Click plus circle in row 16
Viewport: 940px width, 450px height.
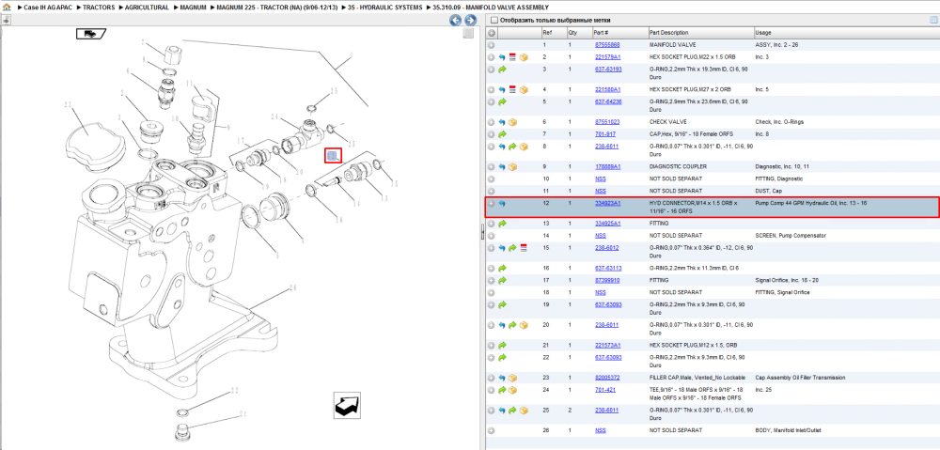491,269
